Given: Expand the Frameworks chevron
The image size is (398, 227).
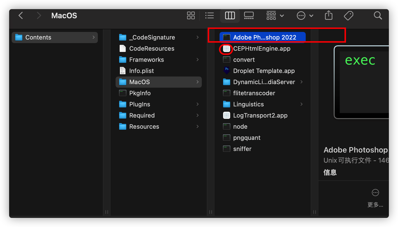Looking at the screenshot, I should [197, 60].
